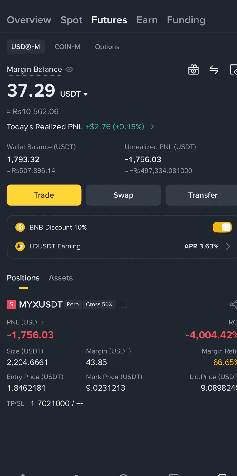Open the USDT currency dropdown
The width and height of the screenshot is (237, 476).
(x=74, y=94)
